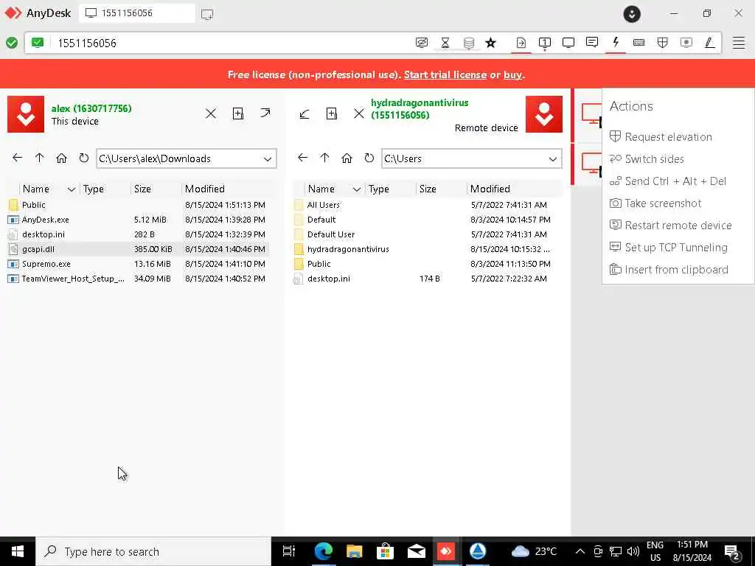755x566 pixels.
Task: Sort local files by Modified column
Action: click(205, 189)
